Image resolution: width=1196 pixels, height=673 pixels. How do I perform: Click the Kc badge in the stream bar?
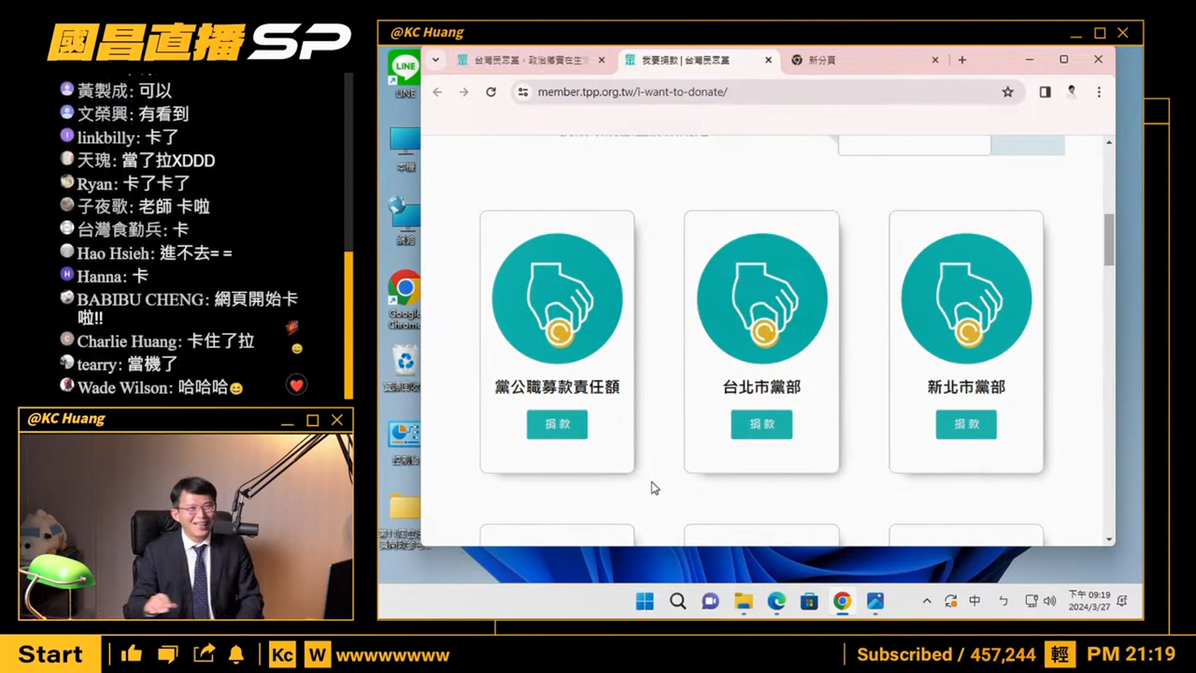coord(282,654)
